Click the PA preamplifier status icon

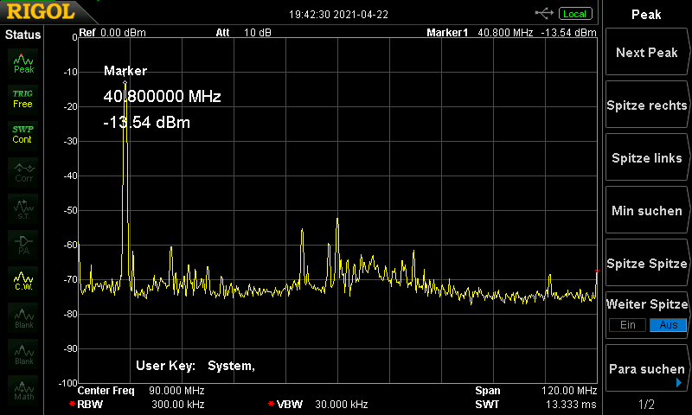pos(23,246)
